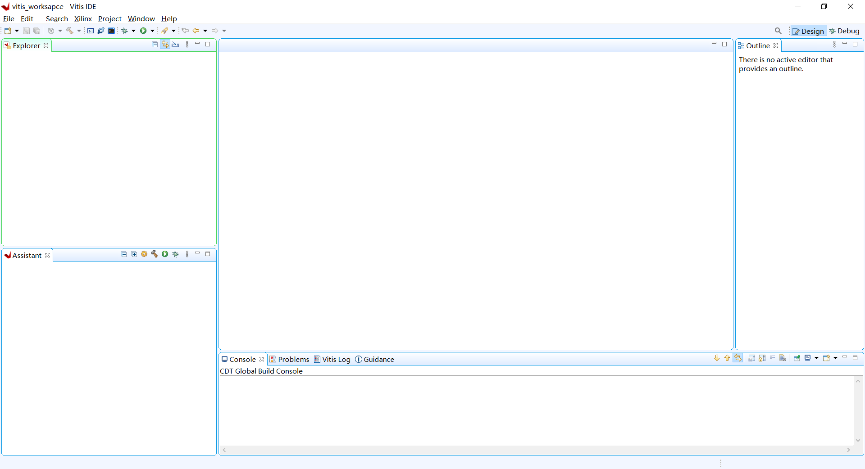865x469 pixels.
Task: Open the Xilinx menu
Action: point(83,18)
